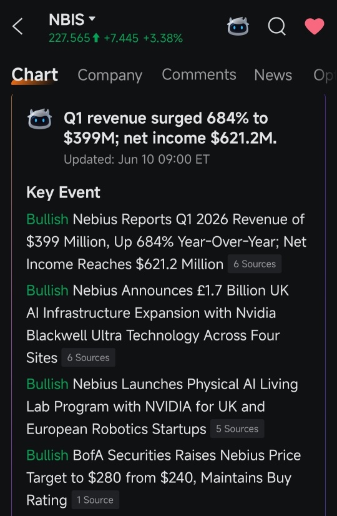
Task: Open the AI robot assistant icon
Action: tap(238, 26)
